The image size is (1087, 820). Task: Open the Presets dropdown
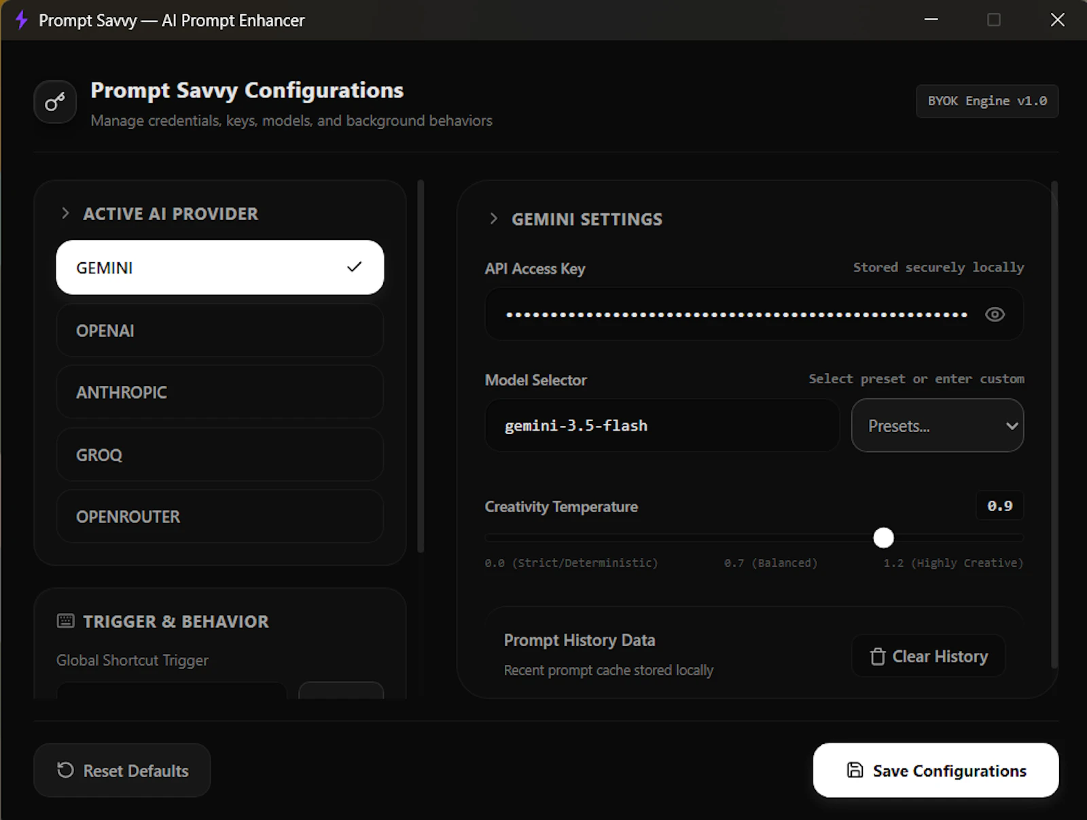pos(937,425)
